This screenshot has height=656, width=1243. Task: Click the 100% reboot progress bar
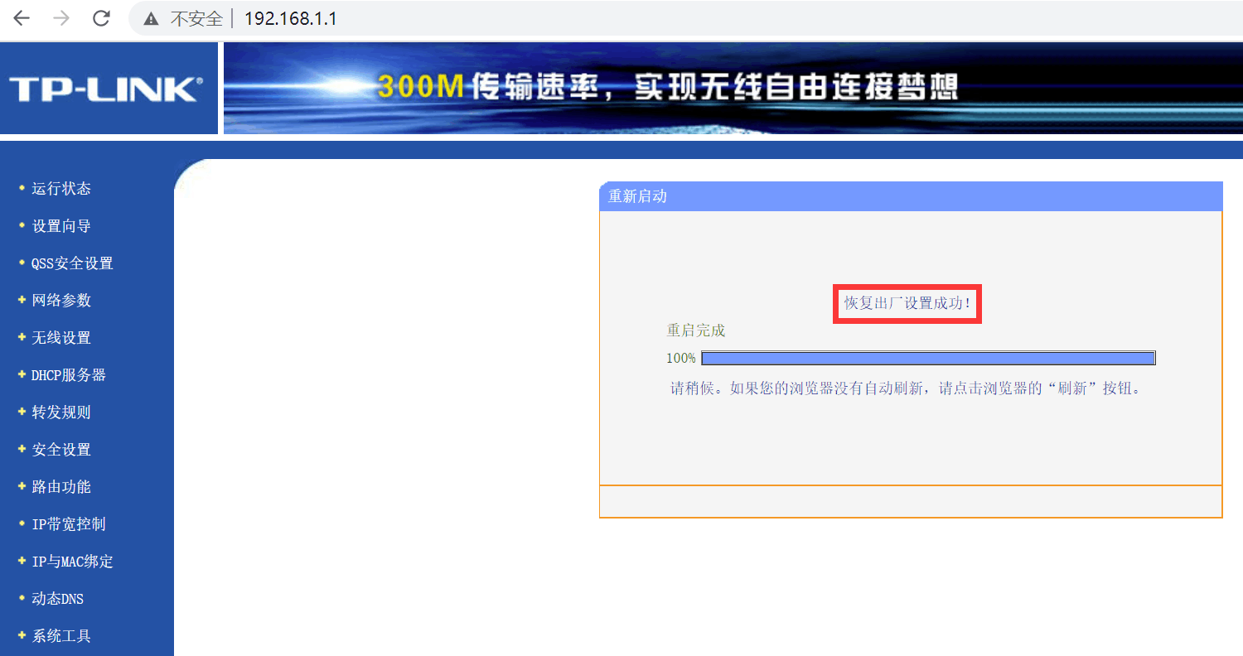pyautogui.click(x=928, y=357)
